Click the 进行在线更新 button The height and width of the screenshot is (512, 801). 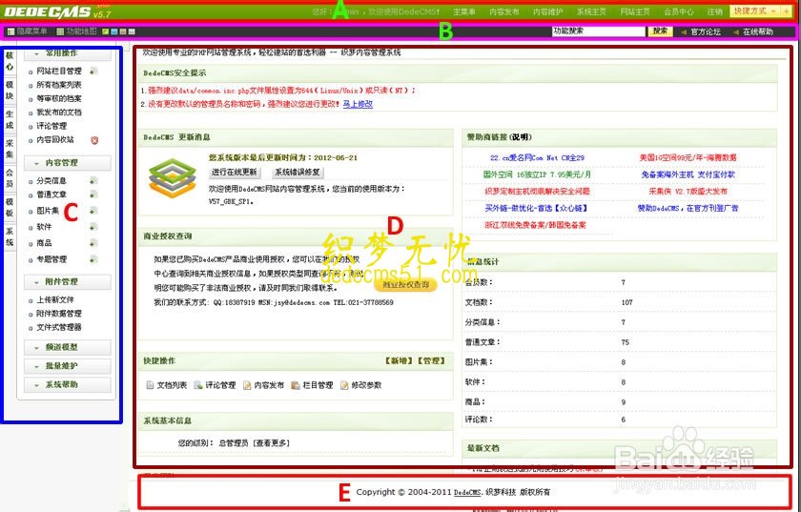tap(235, 173)
